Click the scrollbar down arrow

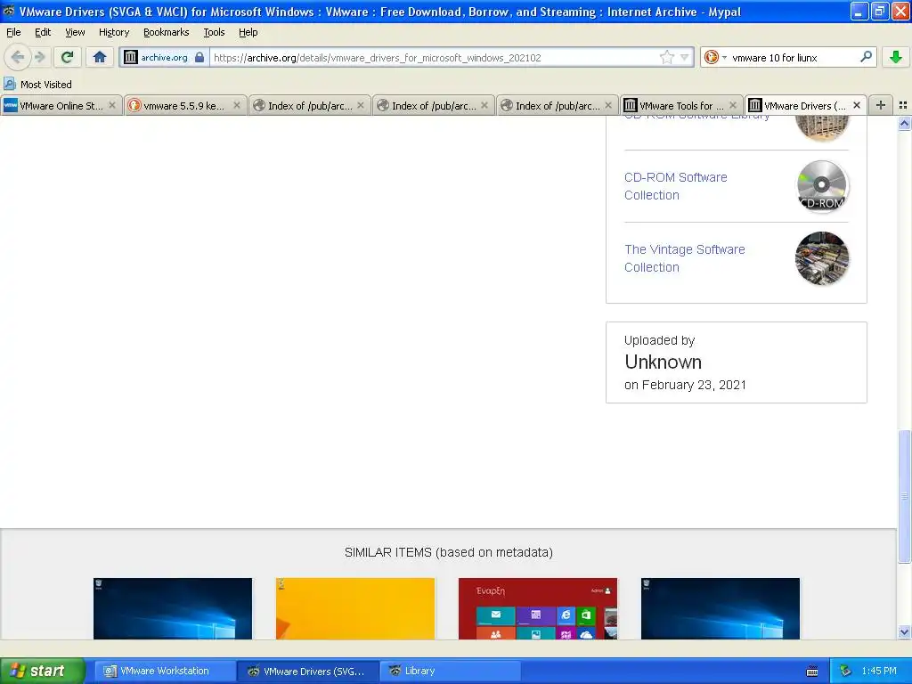[904, 631]
